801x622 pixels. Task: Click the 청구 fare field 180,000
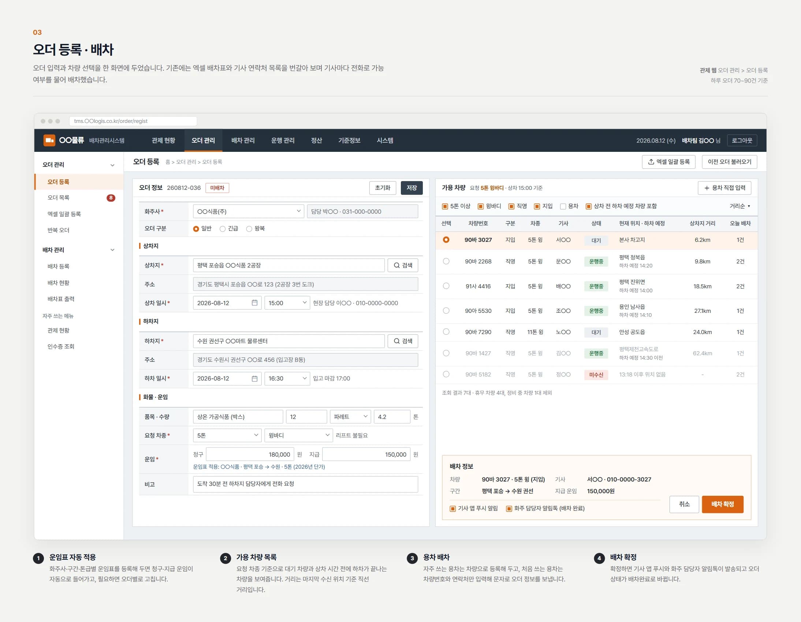click(x=250, y=454)
